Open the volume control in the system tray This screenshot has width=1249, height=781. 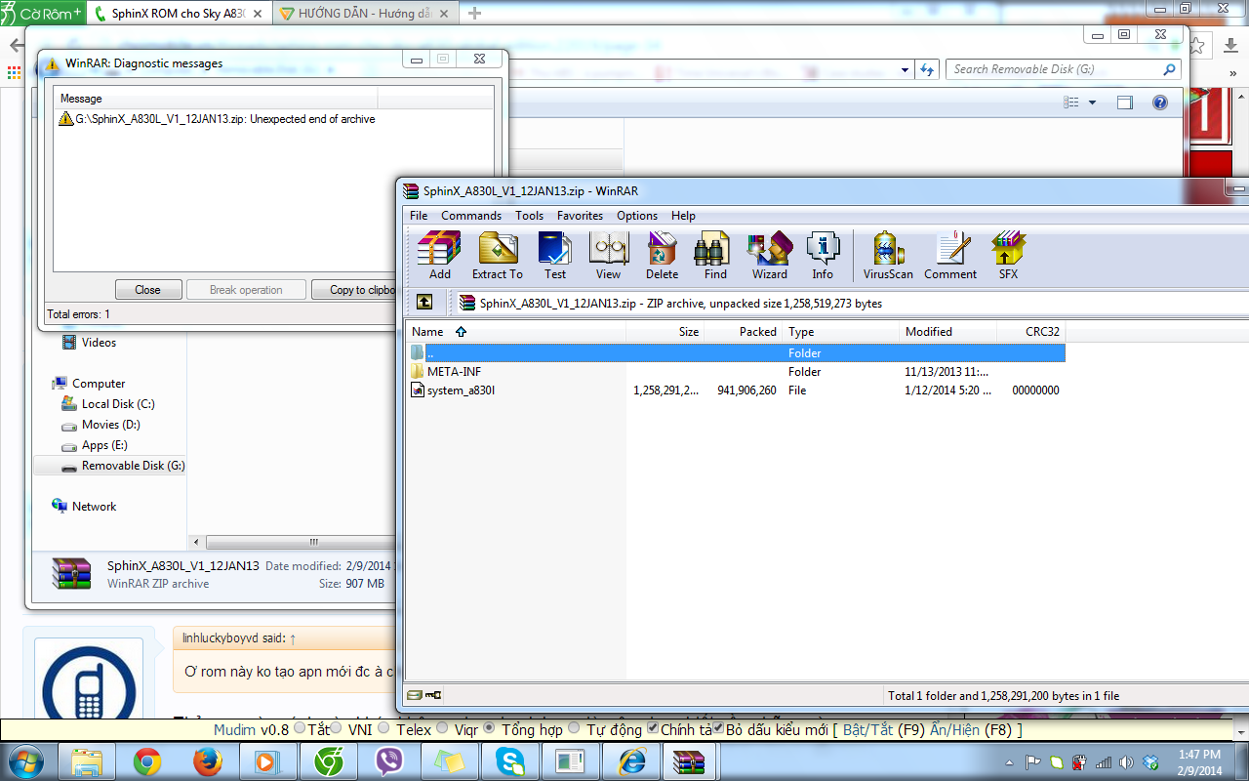click(1126, 761)
